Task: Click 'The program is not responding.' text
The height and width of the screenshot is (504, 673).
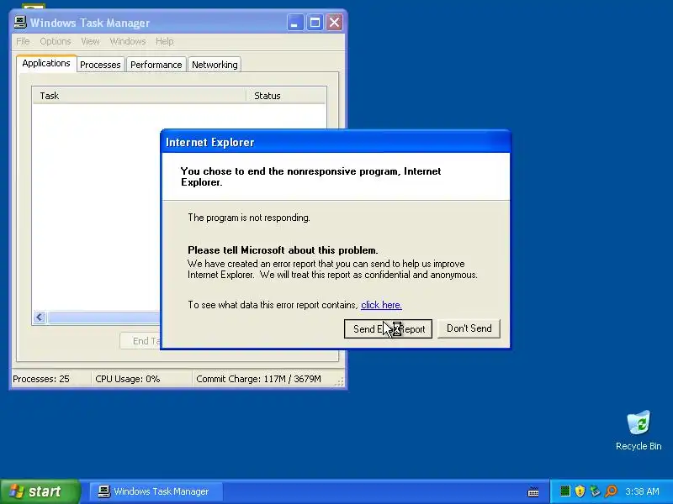Action: (x=249, y=218)
